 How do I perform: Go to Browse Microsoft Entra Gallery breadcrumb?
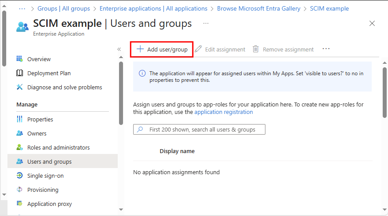[258, 8]
